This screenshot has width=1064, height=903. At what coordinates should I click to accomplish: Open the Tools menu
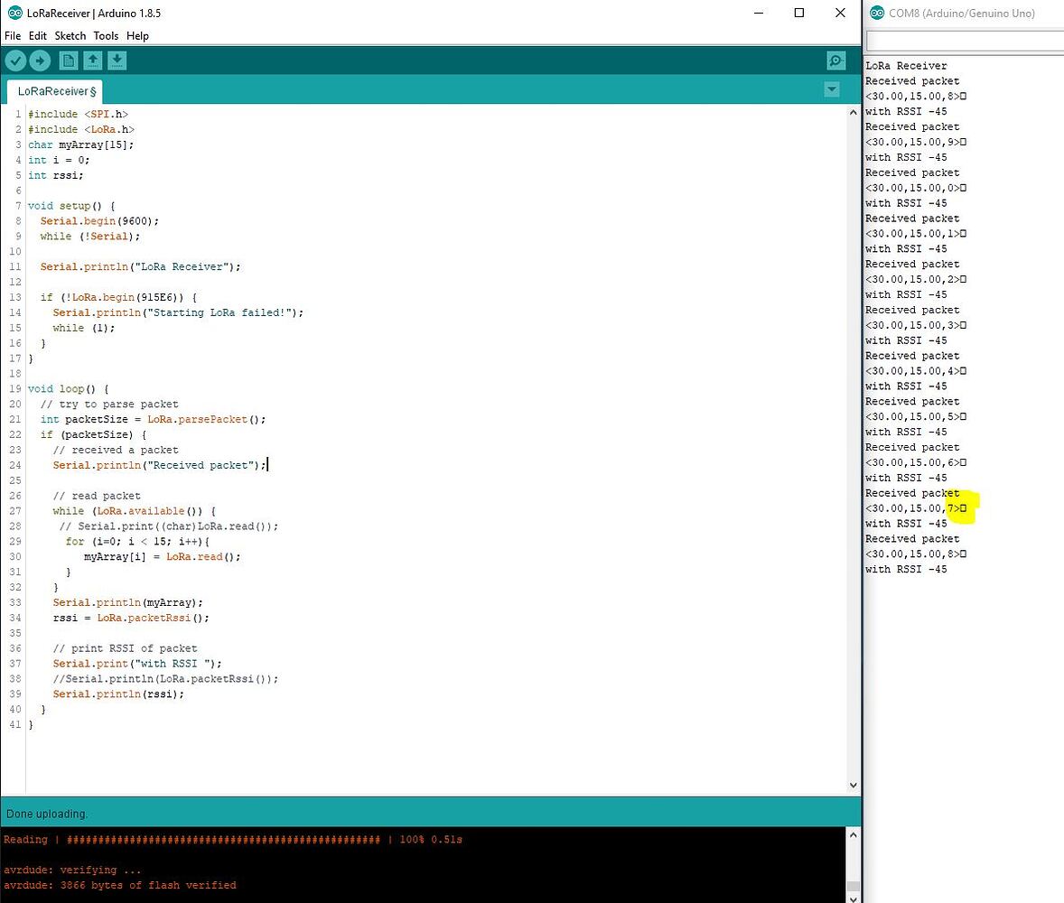click(x=106, y=36)
